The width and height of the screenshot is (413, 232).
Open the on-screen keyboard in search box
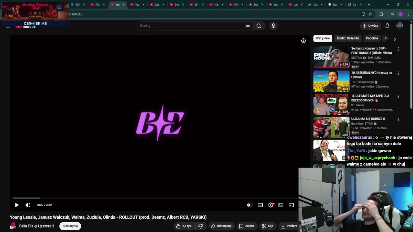pyautogui.click(x=247, y=26)
